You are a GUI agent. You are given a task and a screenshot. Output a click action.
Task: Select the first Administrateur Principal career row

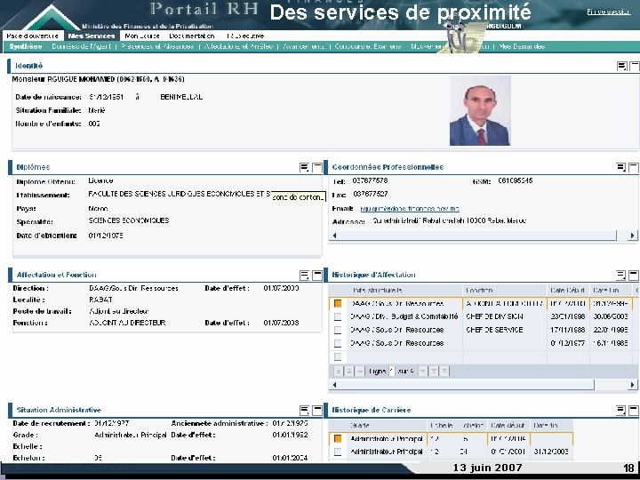(338, 439)
